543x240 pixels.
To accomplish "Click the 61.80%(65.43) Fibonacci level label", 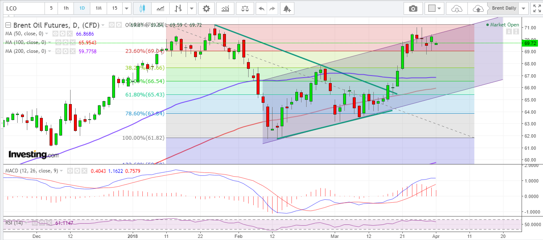I will pyautogui.click(x=145, y=95).
